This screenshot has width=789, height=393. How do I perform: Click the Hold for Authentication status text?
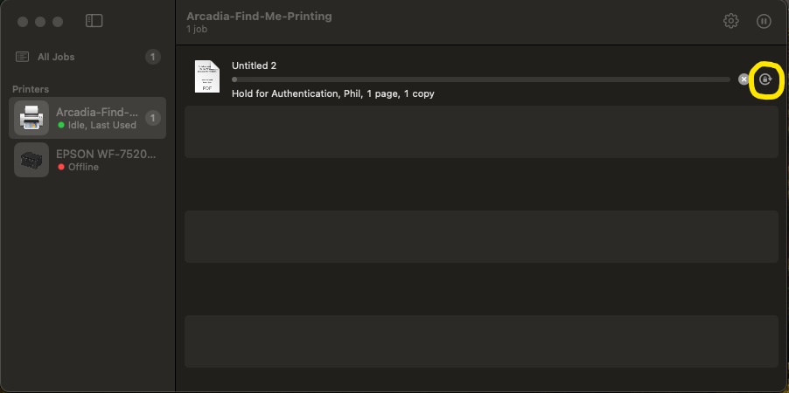pyautogui.click(x=332, y=93)
